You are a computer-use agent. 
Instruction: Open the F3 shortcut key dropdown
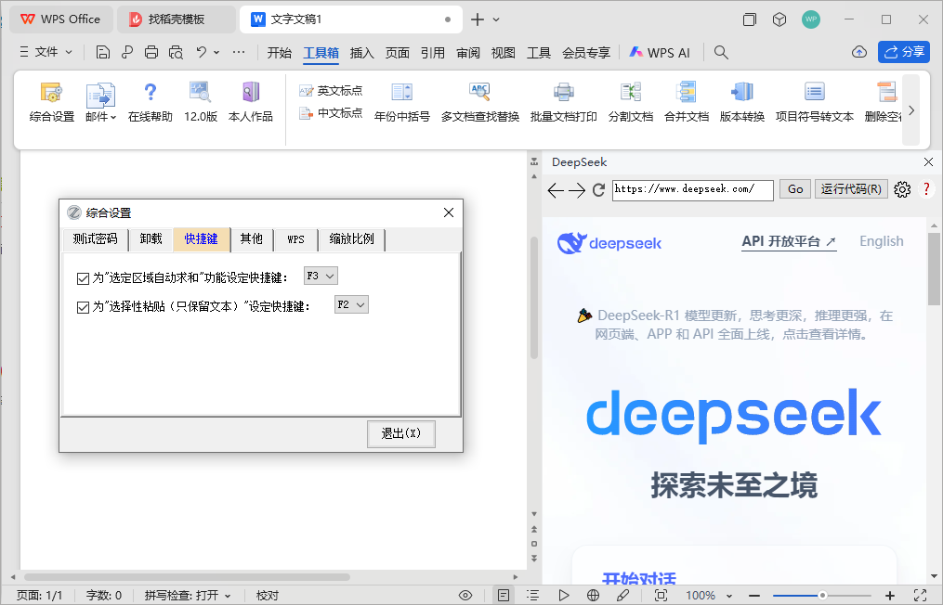321,276
